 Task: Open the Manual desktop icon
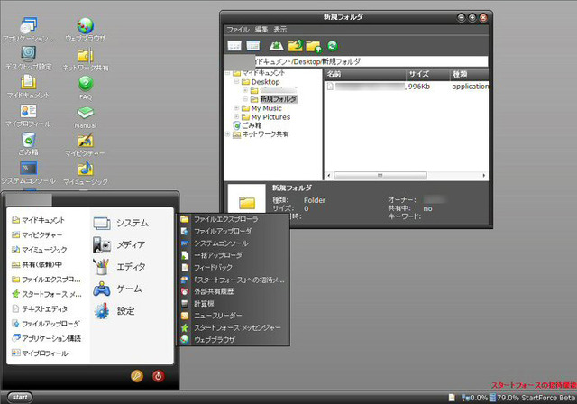pos(86,117)
